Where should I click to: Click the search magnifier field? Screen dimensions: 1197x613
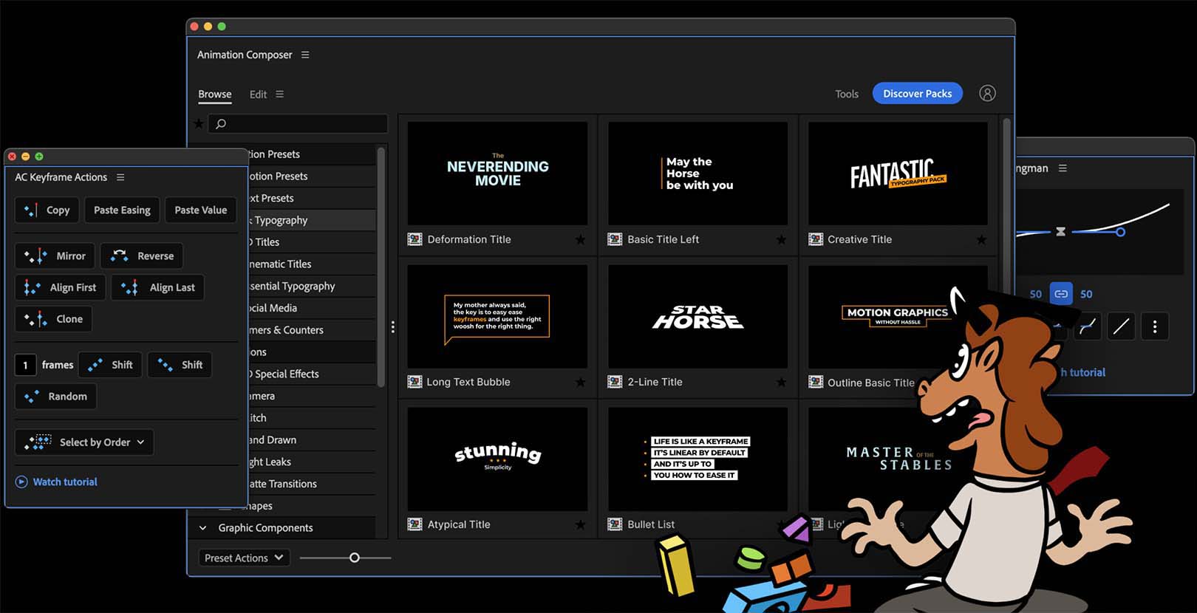(x=298, y=123)
